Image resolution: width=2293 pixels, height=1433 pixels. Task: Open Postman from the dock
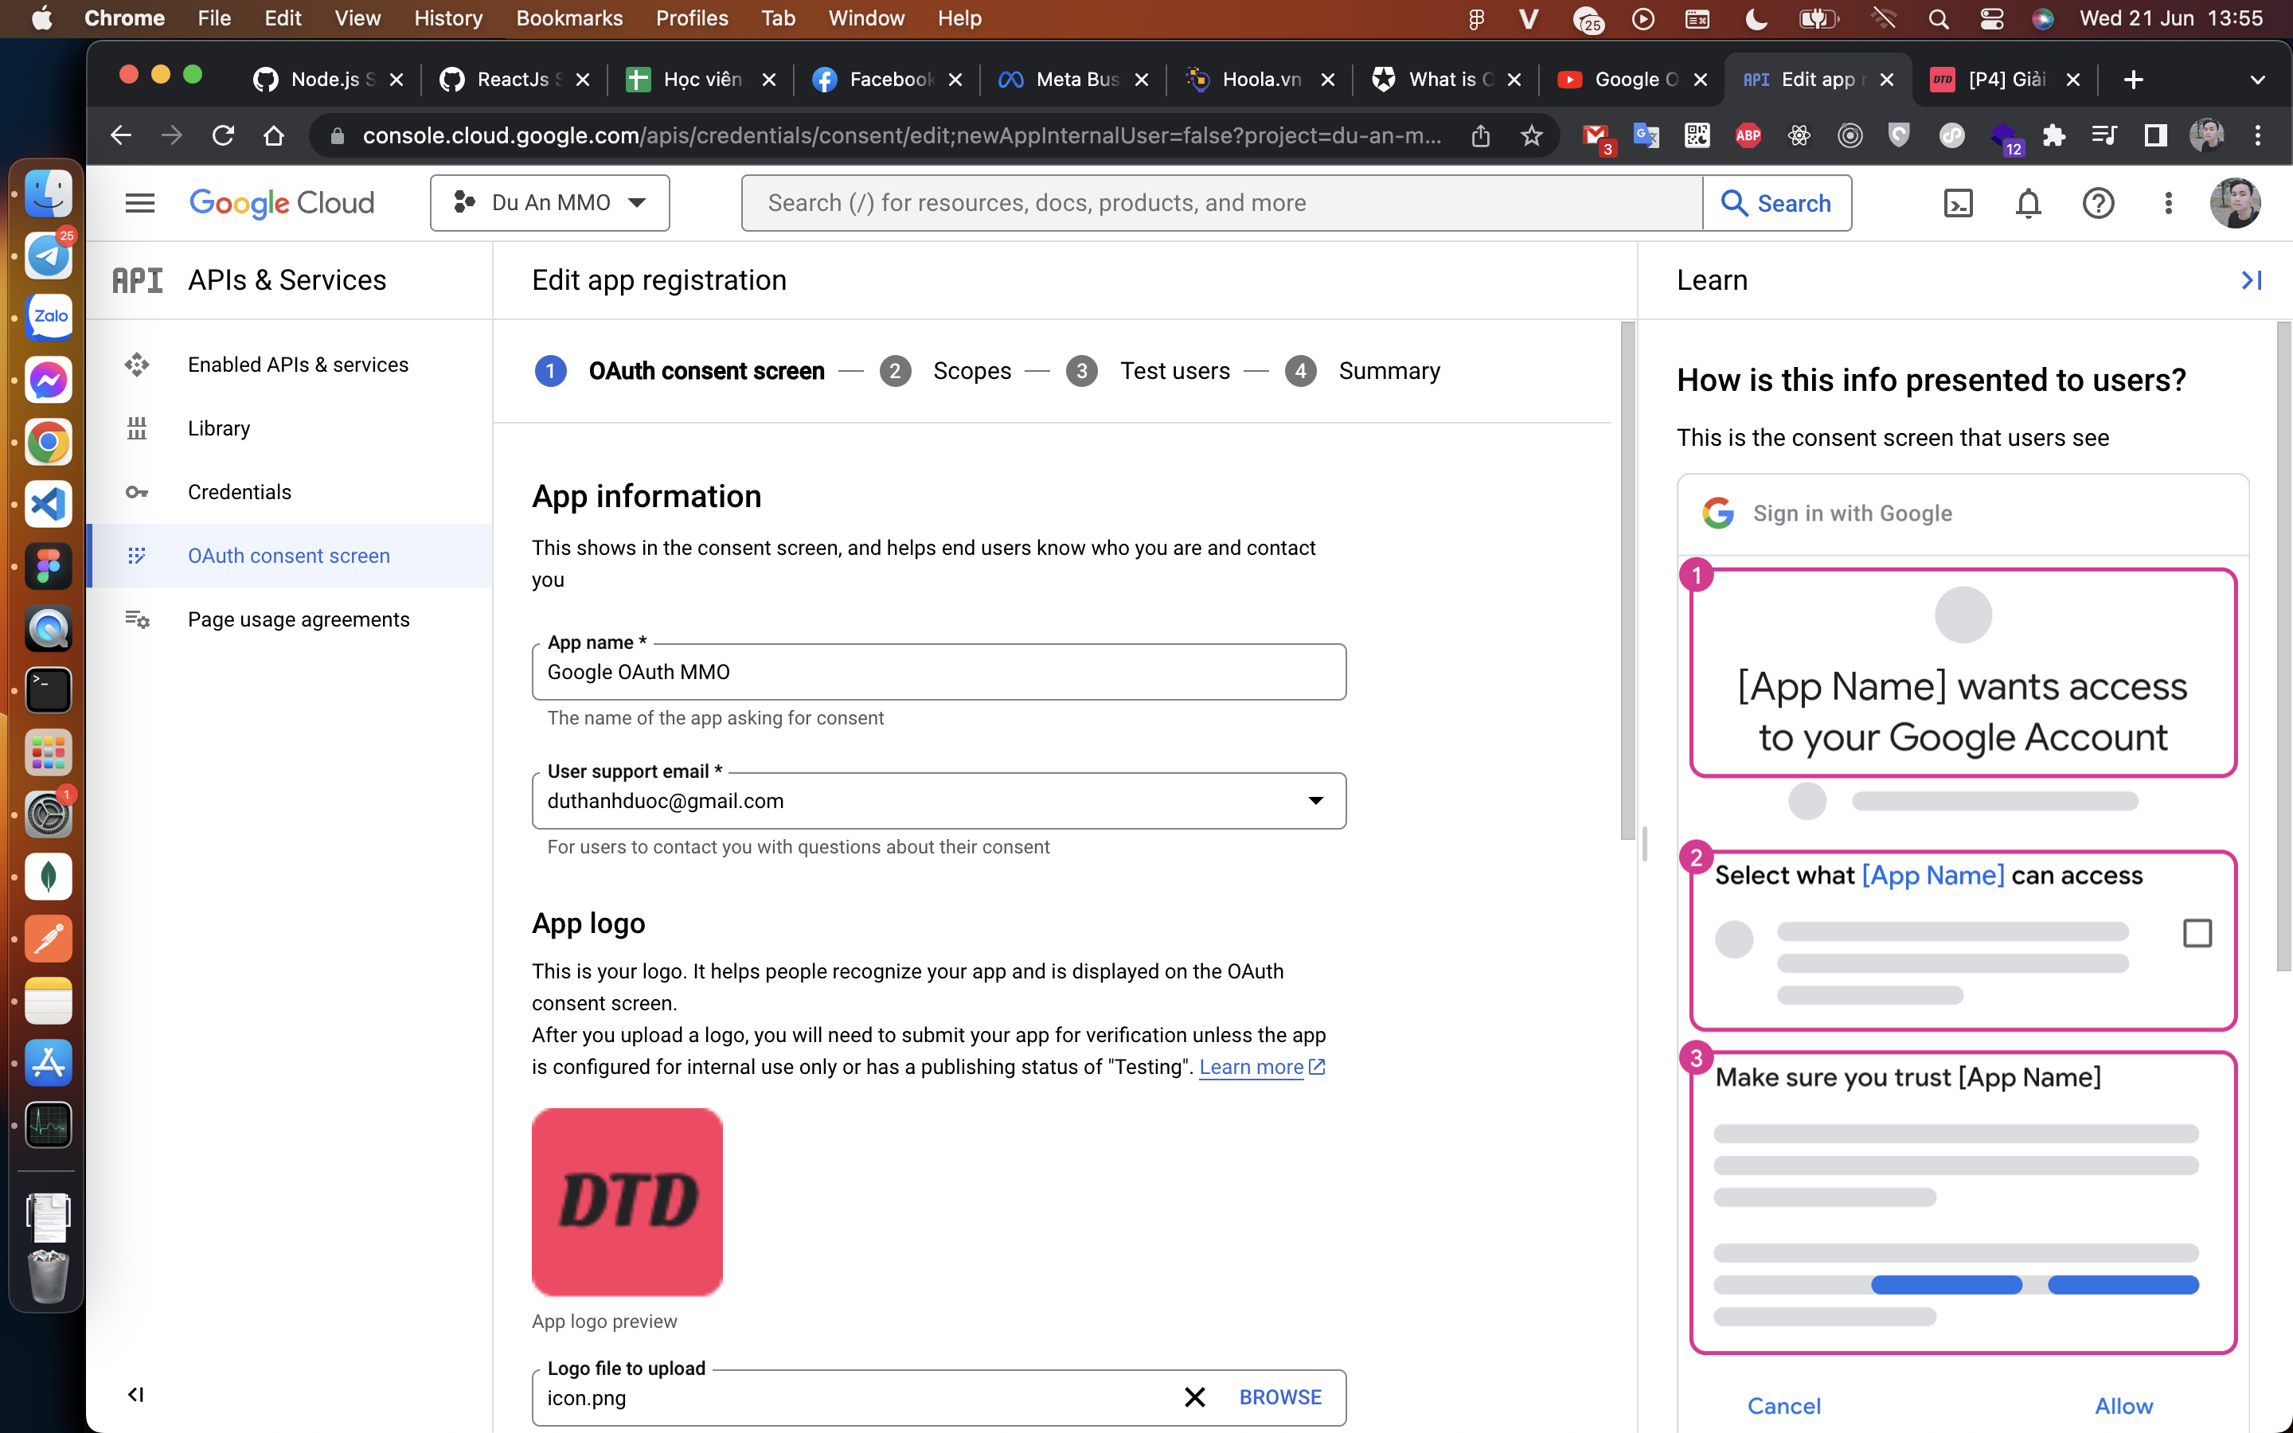[x=49, y=939]
